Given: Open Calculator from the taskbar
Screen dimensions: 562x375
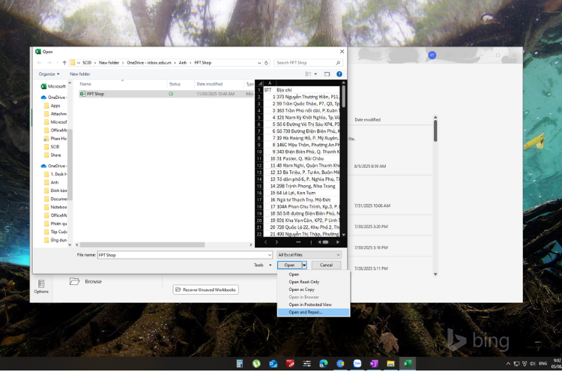Looking at the screenshot, I should pyautogui.click(x=240, y=364).
